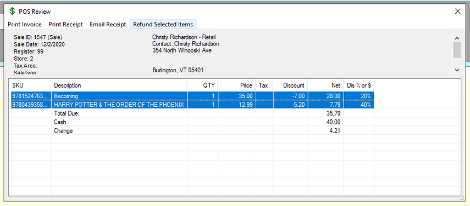
Task: Click the green dollar sign POS Review icon
Action: pyautogui.click(x=12, y=12)
